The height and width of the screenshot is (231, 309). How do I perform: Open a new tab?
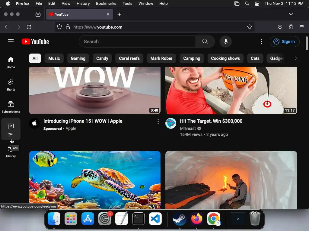(119, 14)
